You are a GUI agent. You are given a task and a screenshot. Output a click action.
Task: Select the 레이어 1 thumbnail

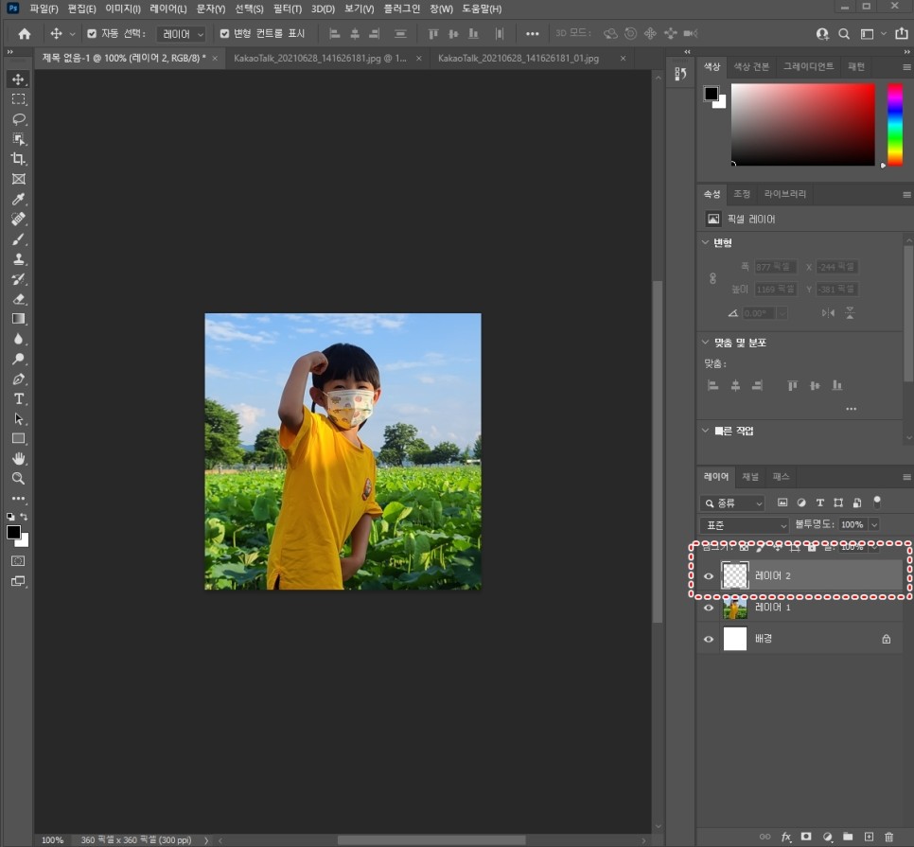[x=734, y=608]
